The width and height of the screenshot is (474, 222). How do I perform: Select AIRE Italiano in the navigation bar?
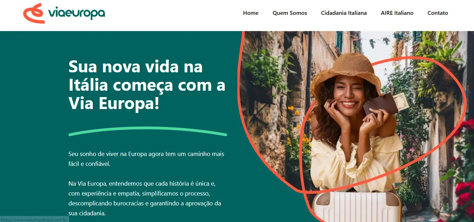[x=397, y=13]
